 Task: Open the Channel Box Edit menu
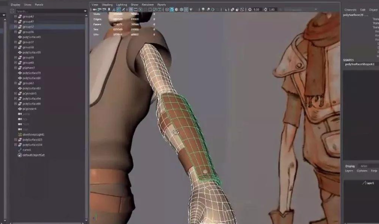[363, 10]
